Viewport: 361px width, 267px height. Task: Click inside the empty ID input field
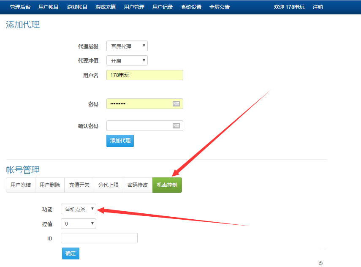99,238
